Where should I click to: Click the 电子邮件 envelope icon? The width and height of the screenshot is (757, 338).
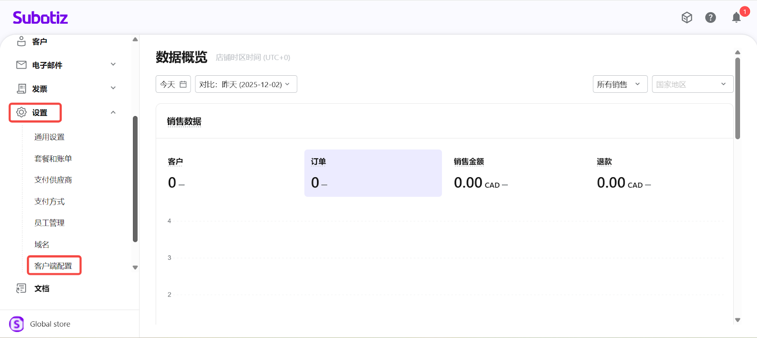(21, 65)
